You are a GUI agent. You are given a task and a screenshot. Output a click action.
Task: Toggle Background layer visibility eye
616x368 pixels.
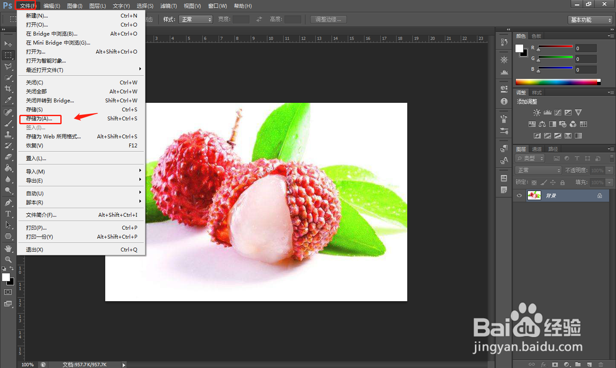pos(519,196)
